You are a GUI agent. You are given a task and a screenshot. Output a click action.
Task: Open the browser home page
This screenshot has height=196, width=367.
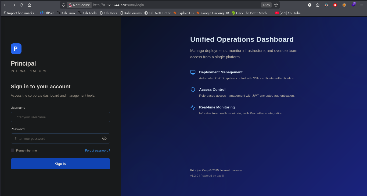tap(30, 5)
